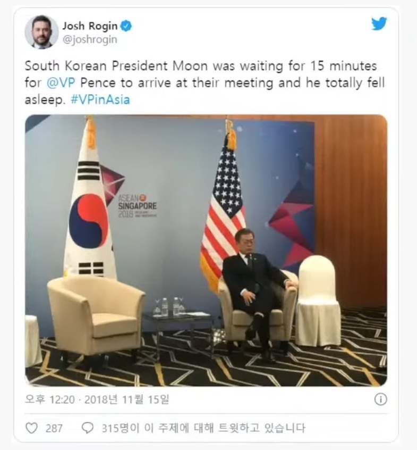
Task: Click the 2018년 11월 15일 date
Action: pyautogui.click(x=126, y=399)
